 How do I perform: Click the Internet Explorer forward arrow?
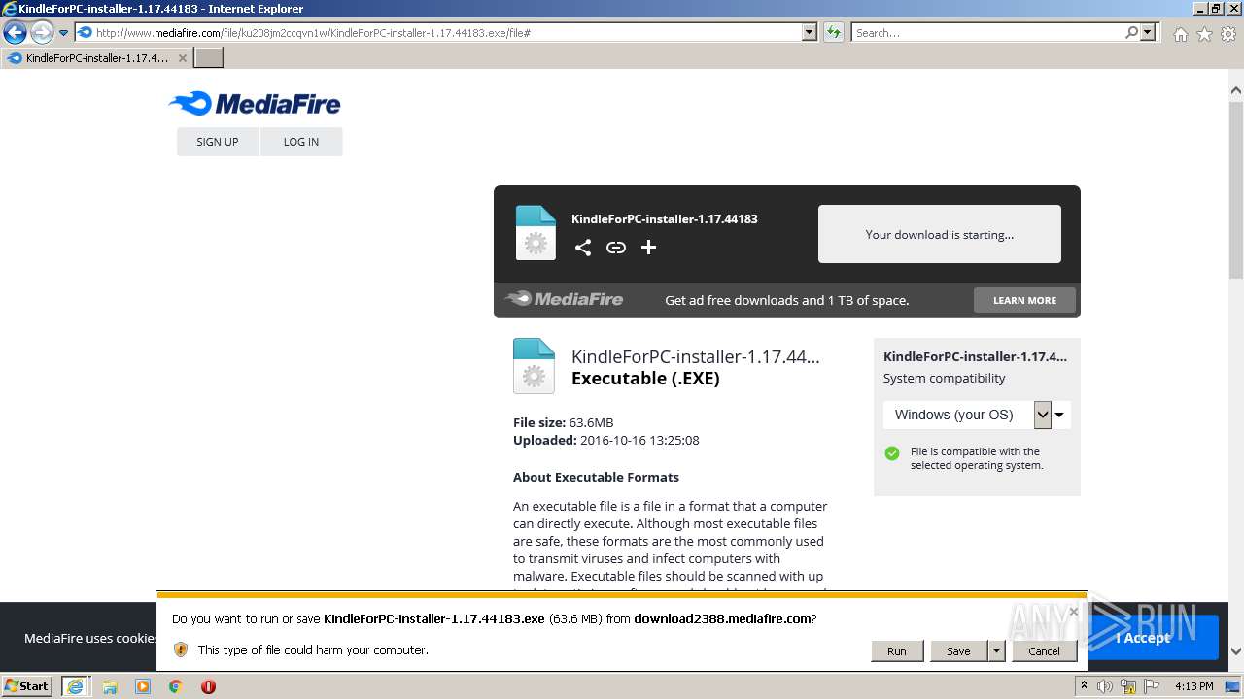(x=42, y=33)
